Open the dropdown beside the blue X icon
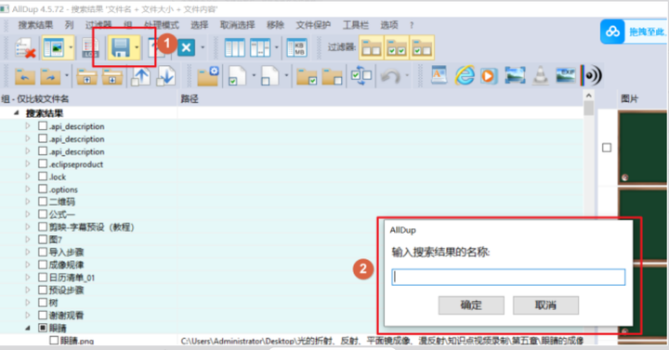This screenshot has height=350, width=669. pos(203,47)
